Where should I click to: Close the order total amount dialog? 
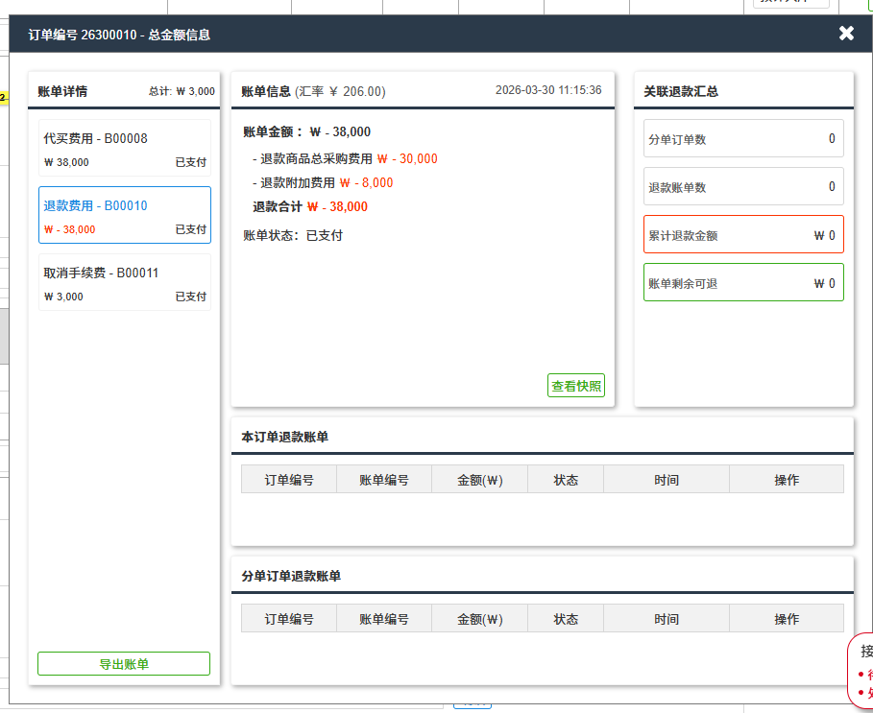click(846, 34)
